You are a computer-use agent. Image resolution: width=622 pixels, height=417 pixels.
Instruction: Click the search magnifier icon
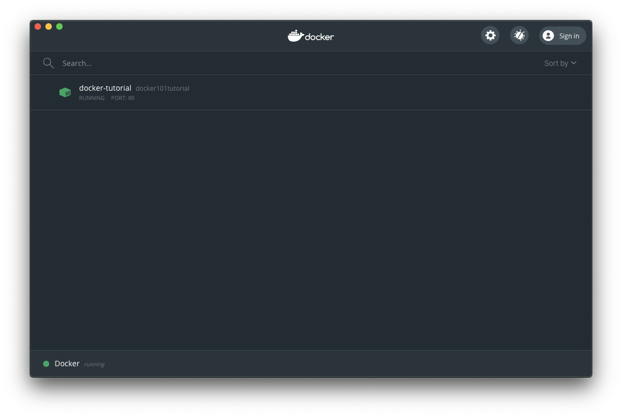pos(48,63)
